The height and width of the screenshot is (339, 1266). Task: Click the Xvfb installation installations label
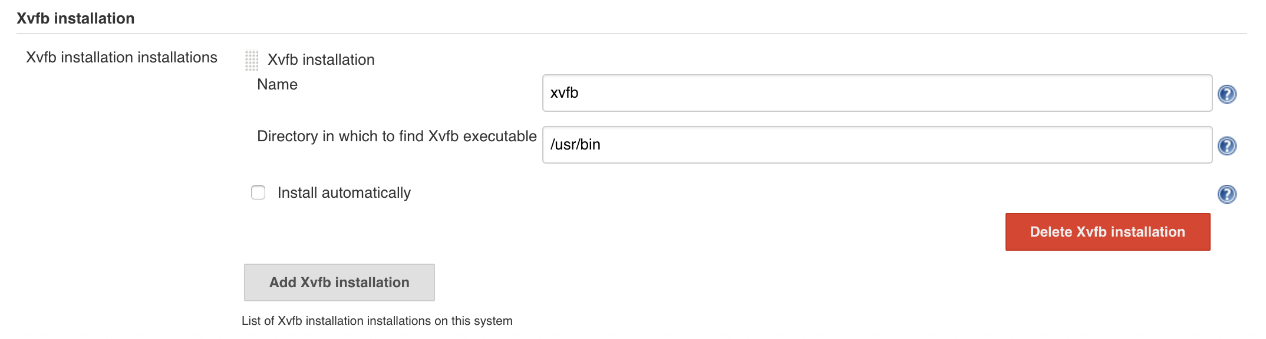[121, 58]
